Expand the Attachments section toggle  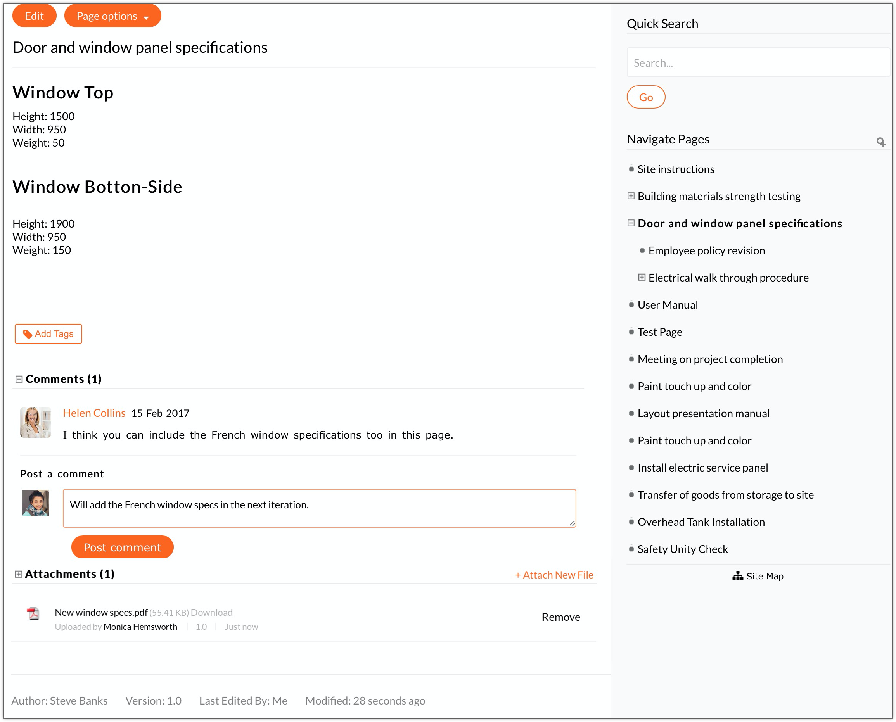coord(19,574)
